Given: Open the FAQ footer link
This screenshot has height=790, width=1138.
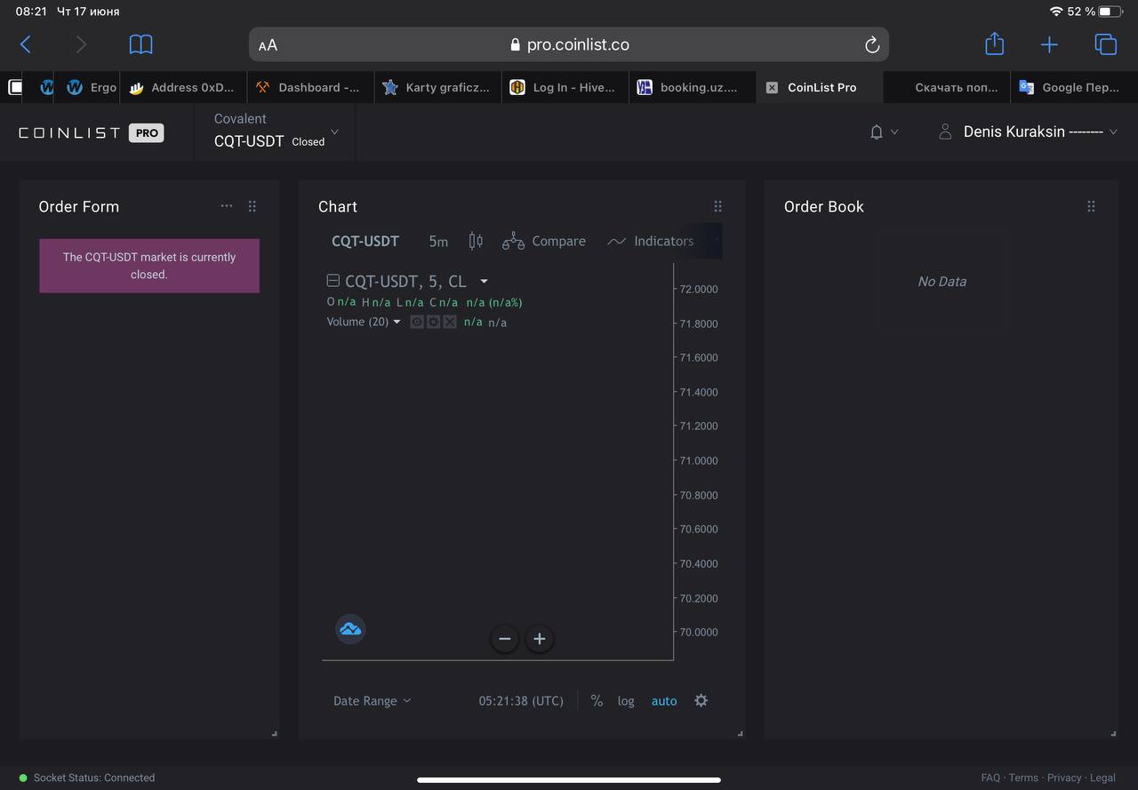Looking at the screenshot, I should tap(990, 778).
